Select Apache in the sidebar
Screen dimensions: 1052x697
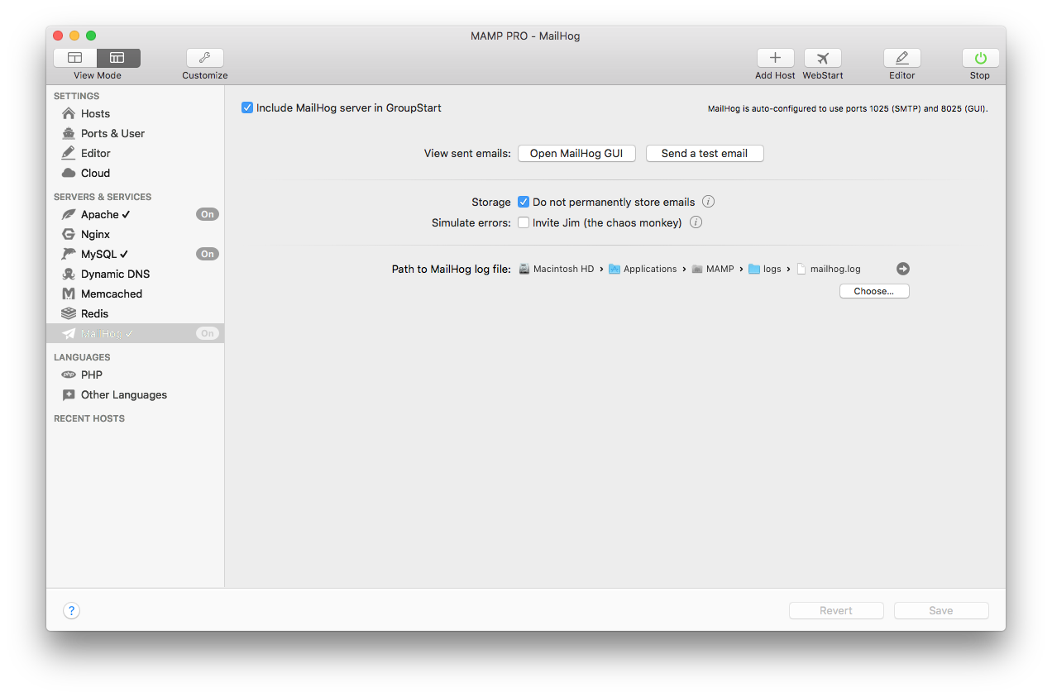[x=100, y=214]
